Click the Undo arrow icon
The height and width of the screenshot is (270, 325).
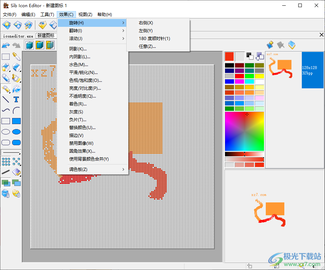click(x=6, y=45)
